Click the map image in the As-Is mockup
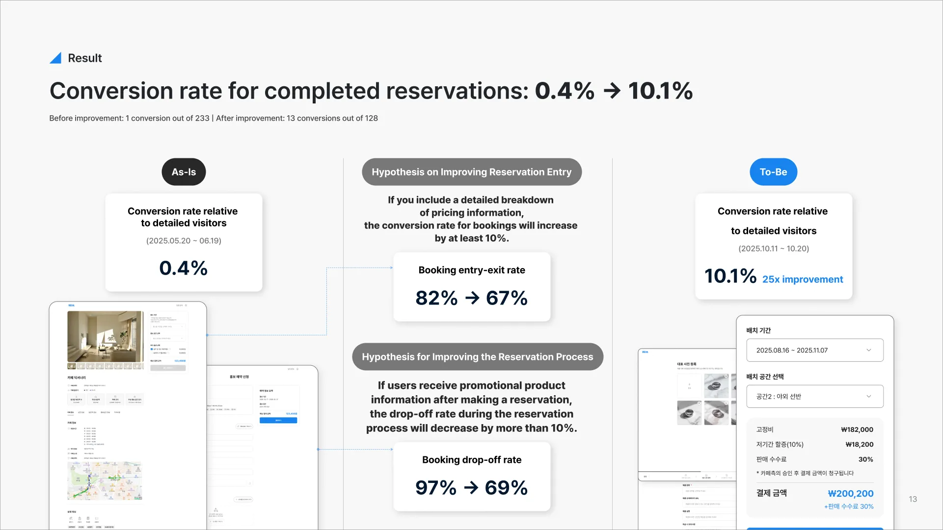Viewport: 943px width, 530px height. click(x=105, y=481)
